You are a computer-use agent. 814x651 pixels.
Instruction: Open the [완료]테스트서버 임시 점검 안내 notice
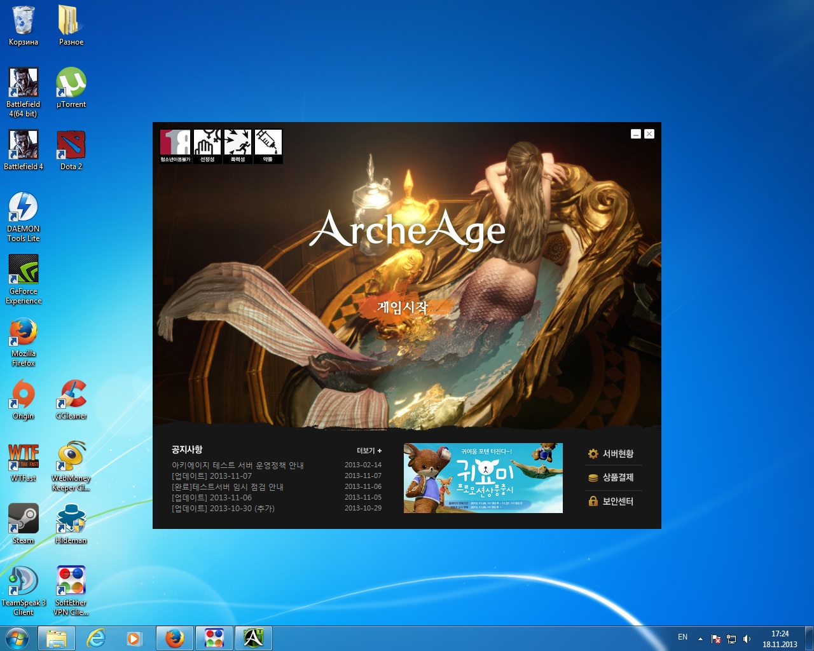pos(228,487)
